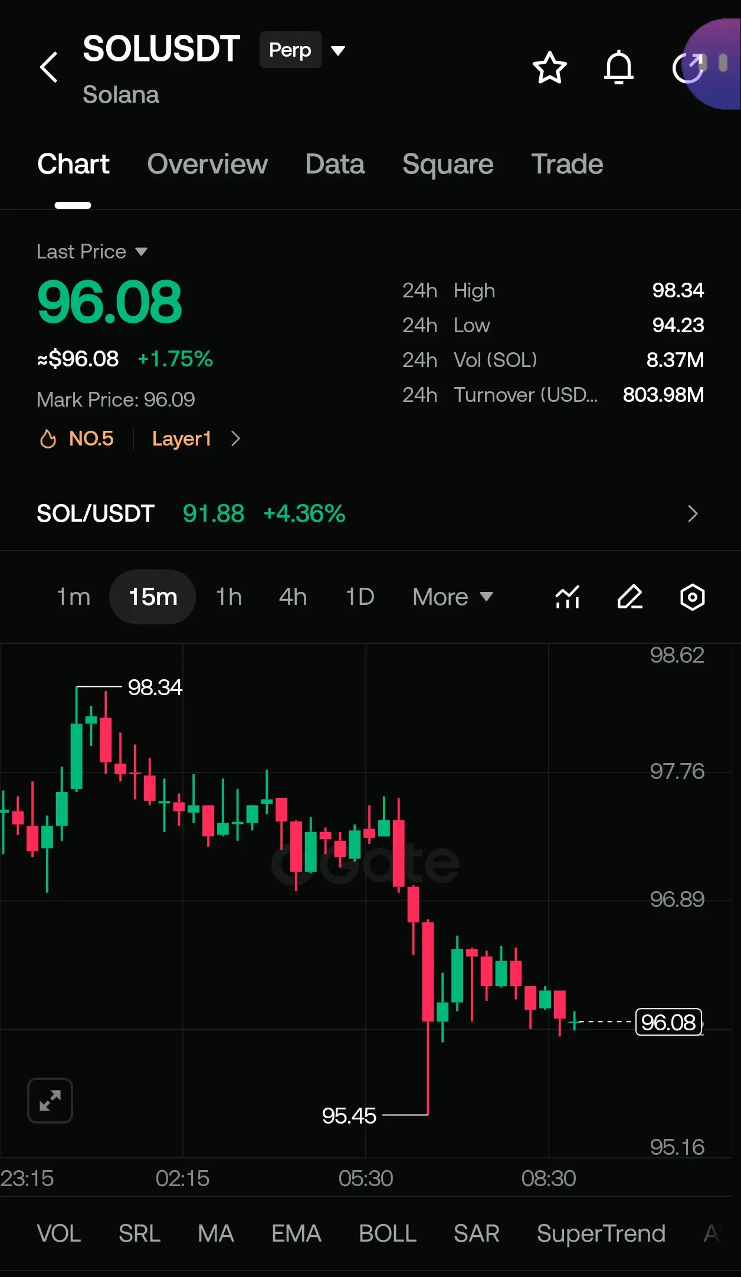This screenshot has width=741, height=1277.
Task: Tap the 98.34 high marker on chart
Action: (155, 687)
